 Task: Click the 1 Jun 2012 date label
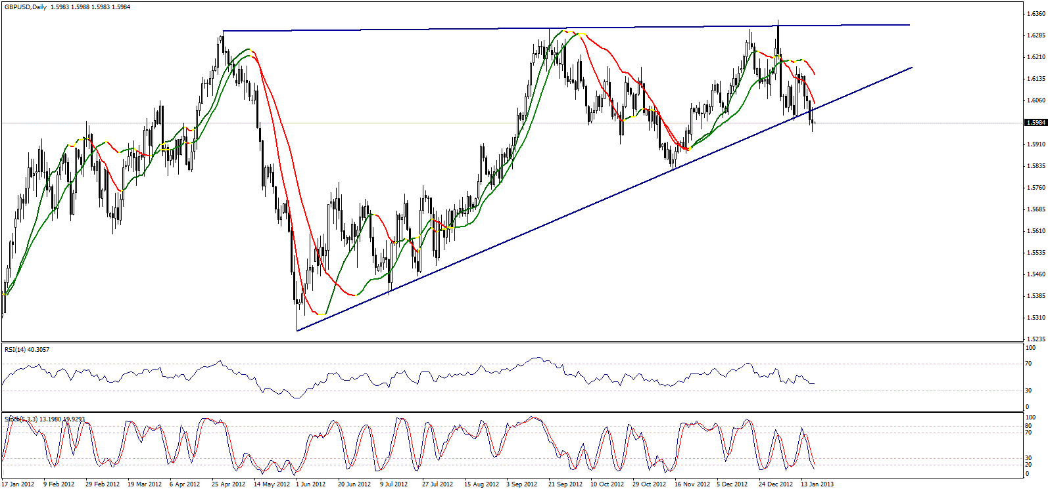[311, 484]
